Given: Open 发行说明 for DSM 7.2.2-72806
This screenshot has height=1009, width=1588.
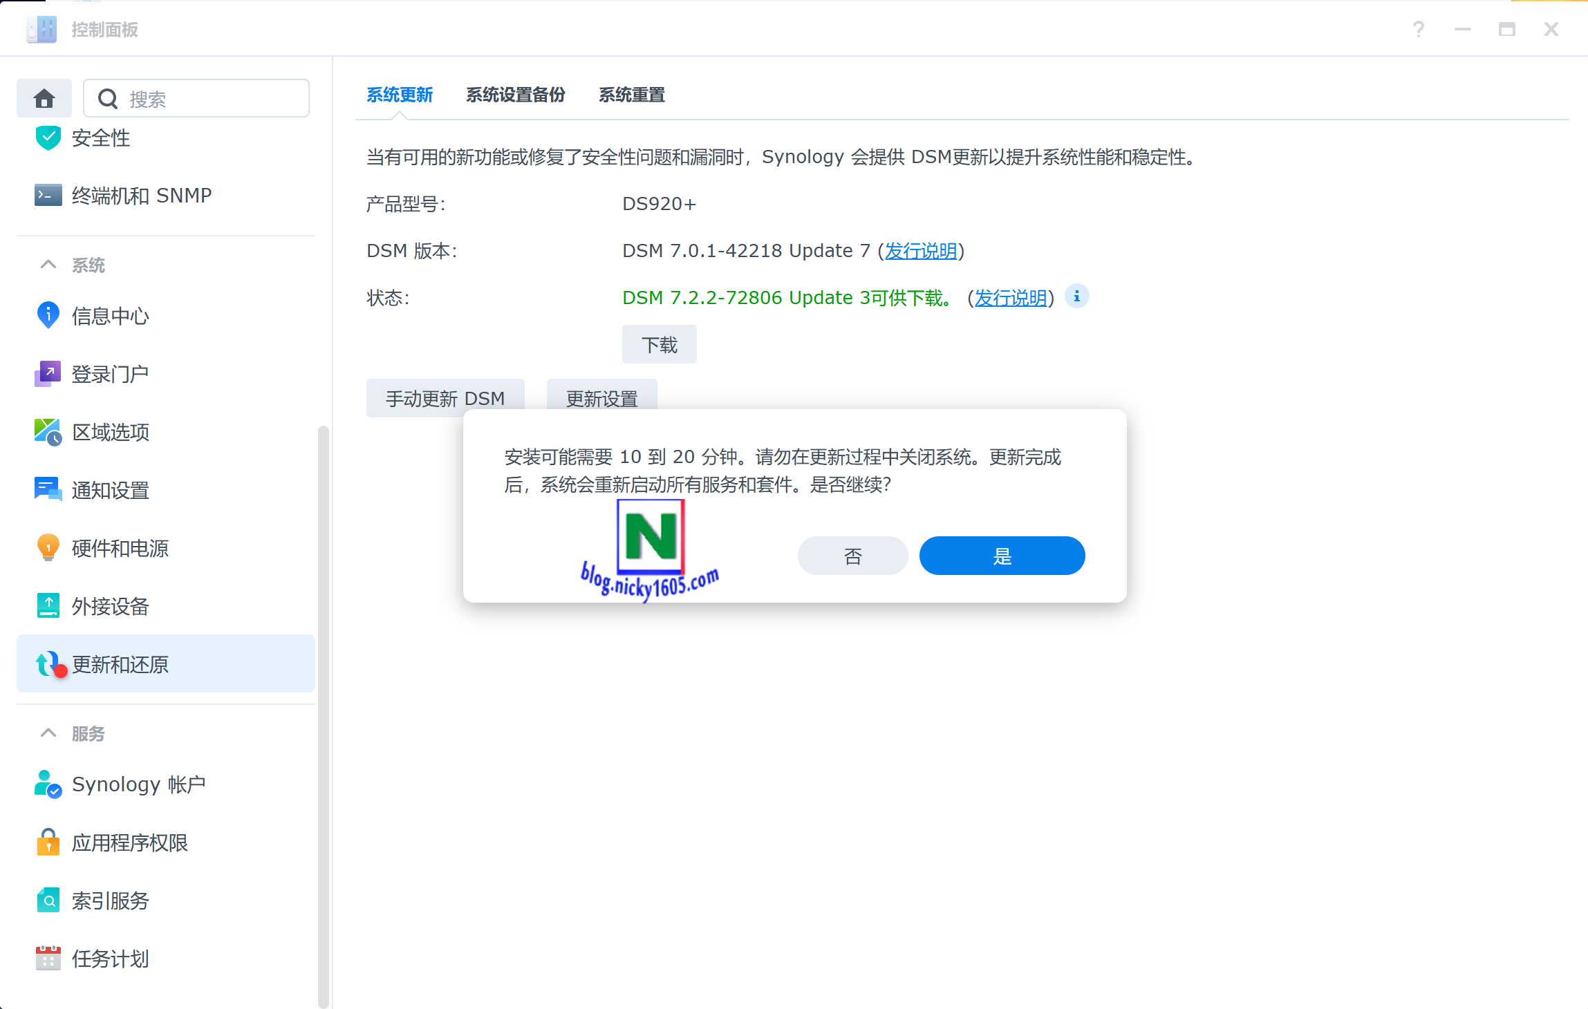Looking at the screenshot, I should (1010, 297).
